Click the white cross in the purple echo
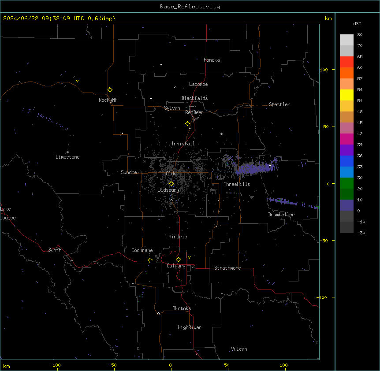This screenshot has width=380, height=371. (x=270, y=165)
